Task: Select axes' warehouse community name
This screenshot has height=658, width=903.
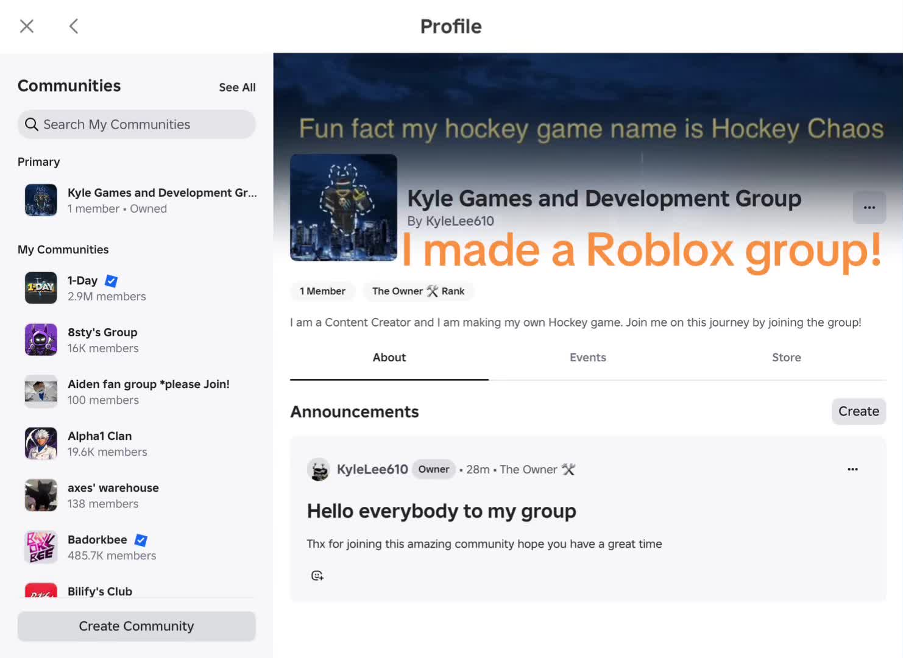Action: (x=113, y=487)
